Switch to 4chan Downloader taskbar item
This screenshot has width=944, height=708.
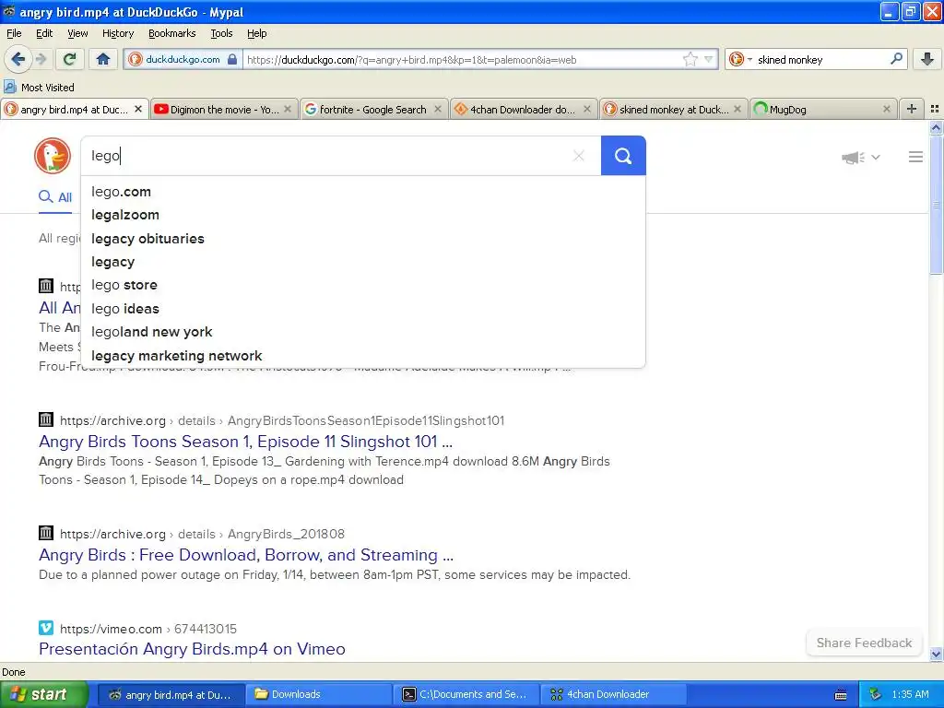[x=614, y=694]
